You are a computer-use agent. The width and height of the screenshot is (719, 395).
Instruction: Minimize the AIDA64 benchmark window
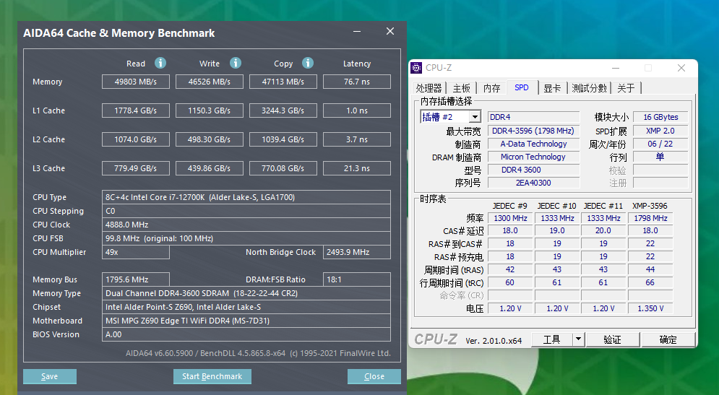[357, 31]
